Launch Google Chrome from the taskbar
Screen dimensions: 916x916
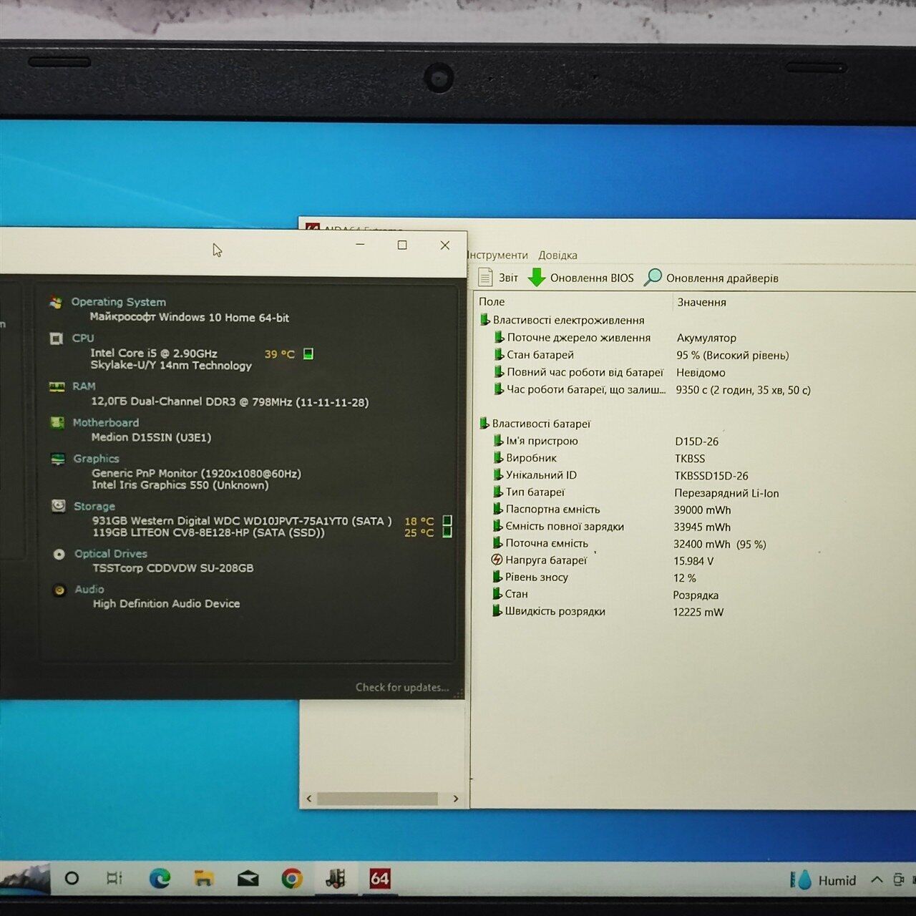coord(291,878)
